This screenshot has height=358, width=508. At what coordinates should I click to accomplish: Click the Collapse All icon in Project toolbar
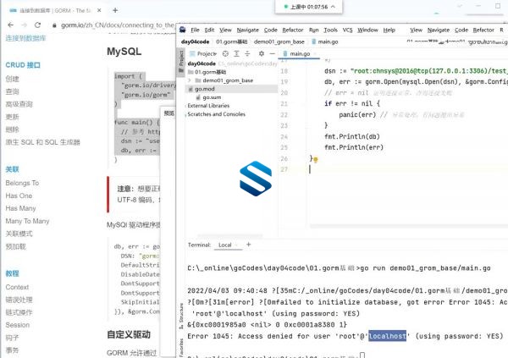point(247,54)
